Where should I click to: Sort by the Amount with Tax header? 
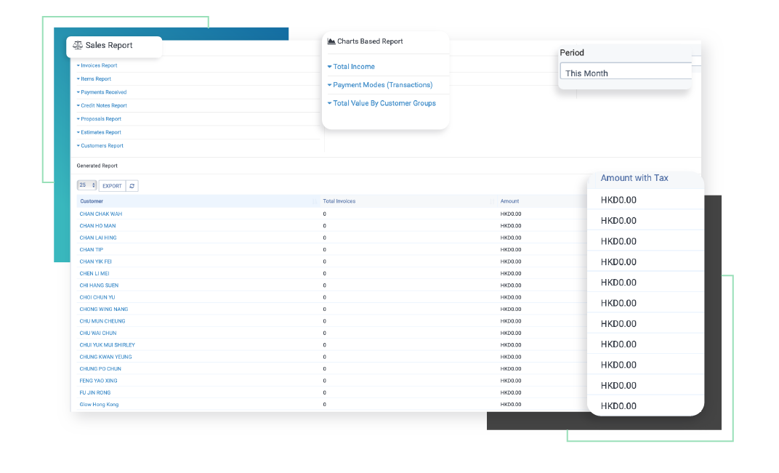pyautogui.click(x=634, y=178)
